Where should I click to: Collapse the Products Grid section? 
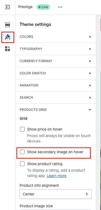56,110
